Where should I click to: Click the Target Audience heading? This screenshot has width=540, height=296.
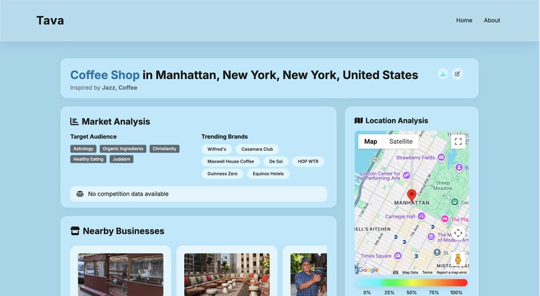(93, 137)
